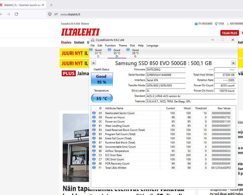Close the Iltalehti browser tab
This screenshot has height=195, width=243.
(x=43, y=5)
